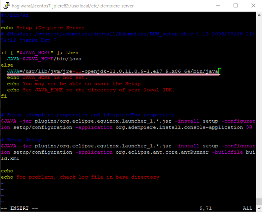Click 'echo Set JAVA_HOME to the directory' line
The width and height of the screenshot is (262, 212).
point(91,90)
